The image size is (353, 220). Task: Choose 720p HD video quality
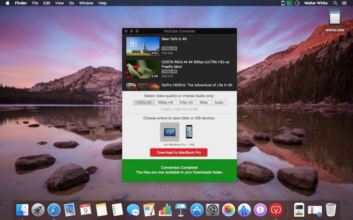186,102
